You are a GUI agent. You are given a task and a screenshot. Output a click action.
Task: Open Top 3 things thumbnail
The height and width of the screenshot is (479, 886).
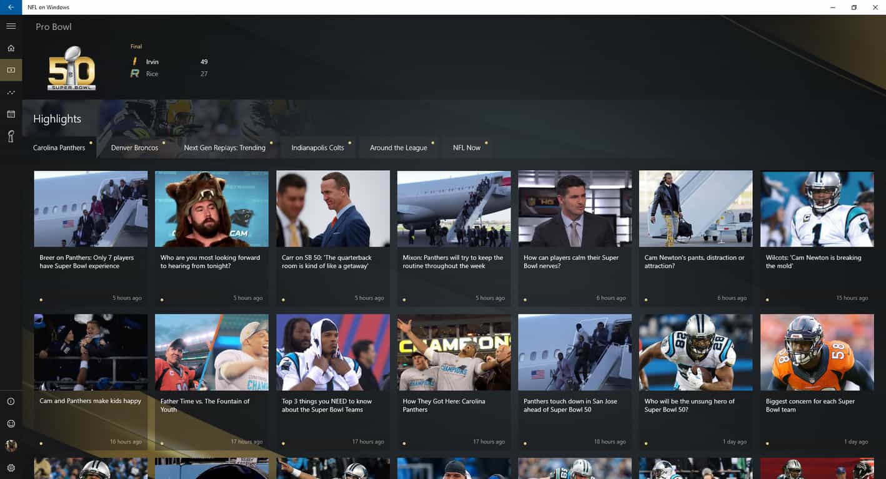(x=333, y=352)
